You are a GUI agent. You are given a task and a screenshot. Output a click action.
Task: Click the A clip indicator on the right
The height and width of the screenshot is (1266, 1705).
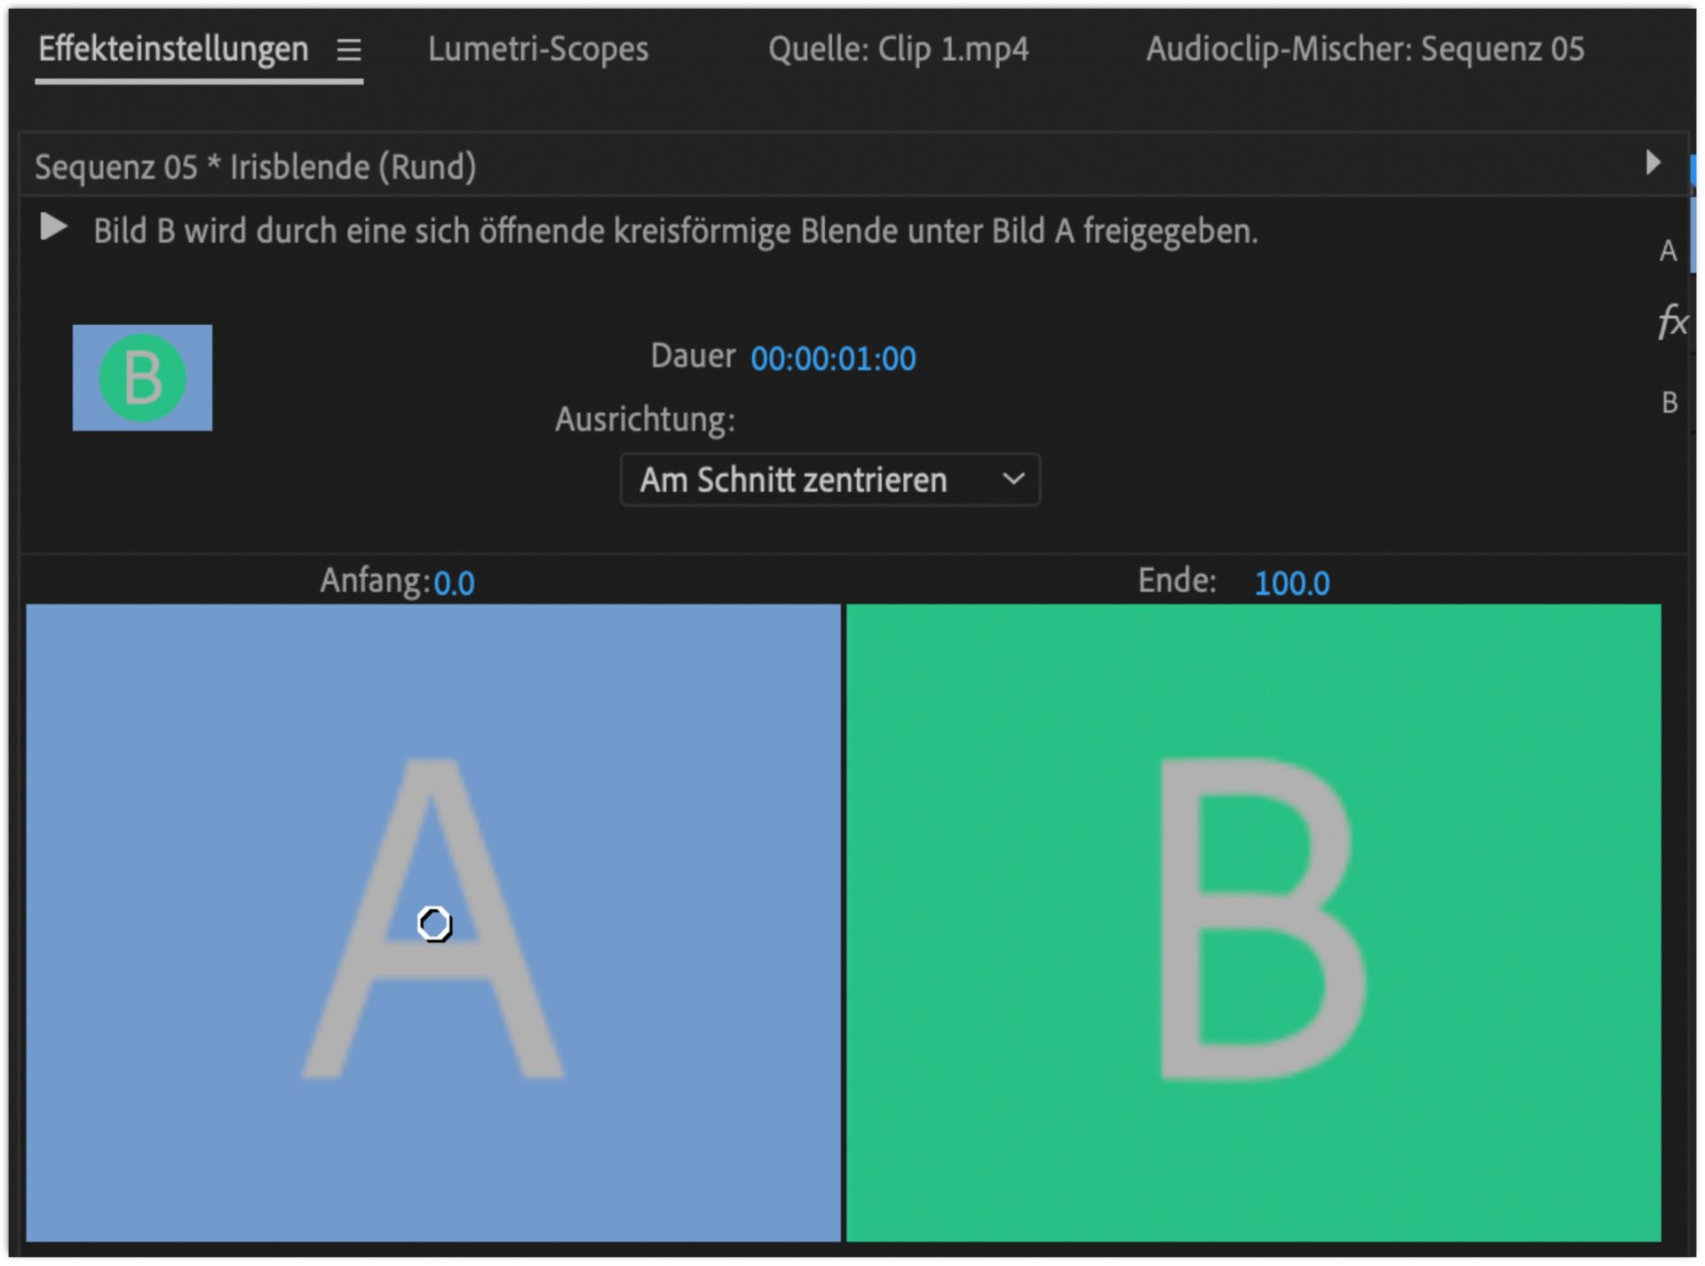point(1669,250)
